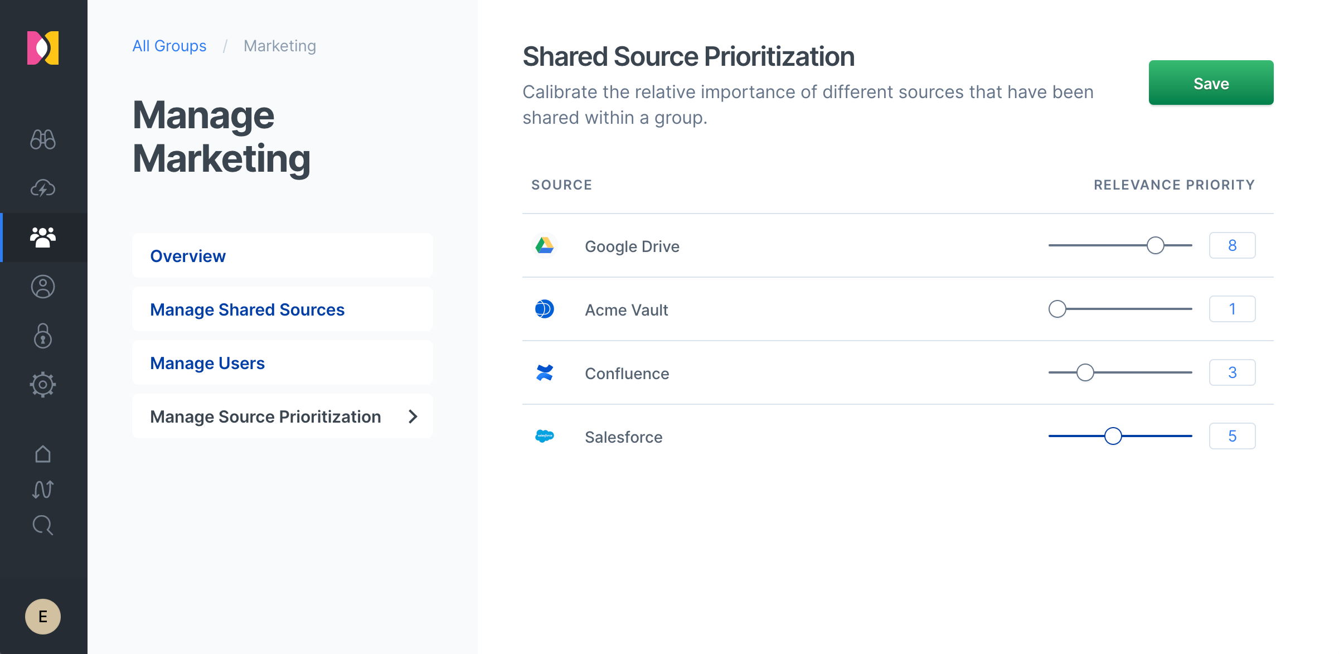Image resolution: width=1339 pixels, height=654 pixels.
Task: Click the Confluence source name
Action: click(627, 374)
